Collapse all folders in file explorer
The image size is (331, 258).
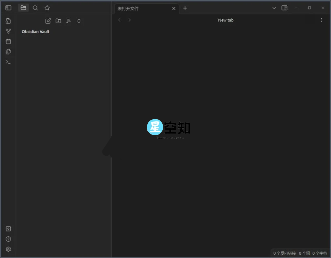79,21
